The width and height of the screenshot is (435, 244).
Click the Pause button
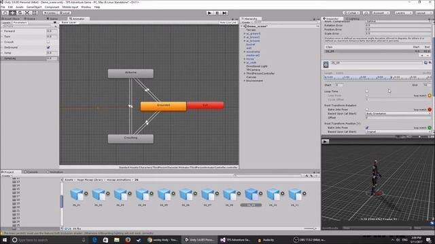click(217, 13)
